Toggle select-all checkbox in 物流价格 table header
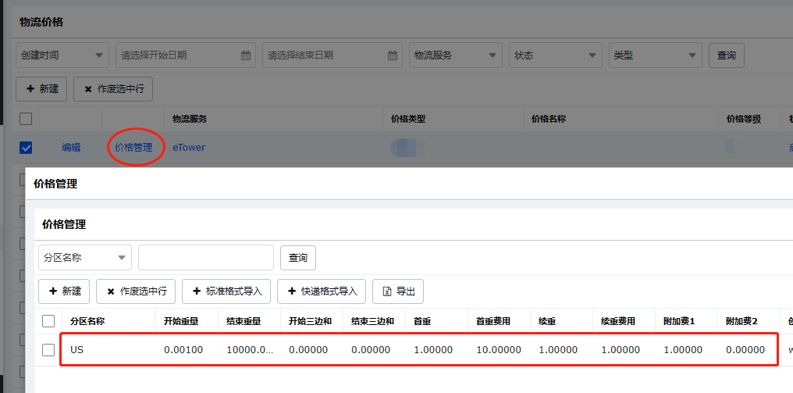The width and height of the screenshot is (793, 393). coord(26,119)
